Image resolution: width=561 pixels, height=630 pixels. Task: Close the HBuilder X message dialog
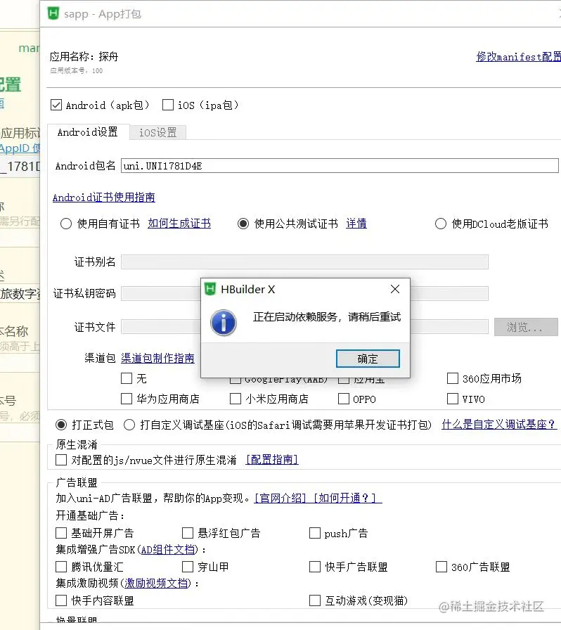click(395, 289)
